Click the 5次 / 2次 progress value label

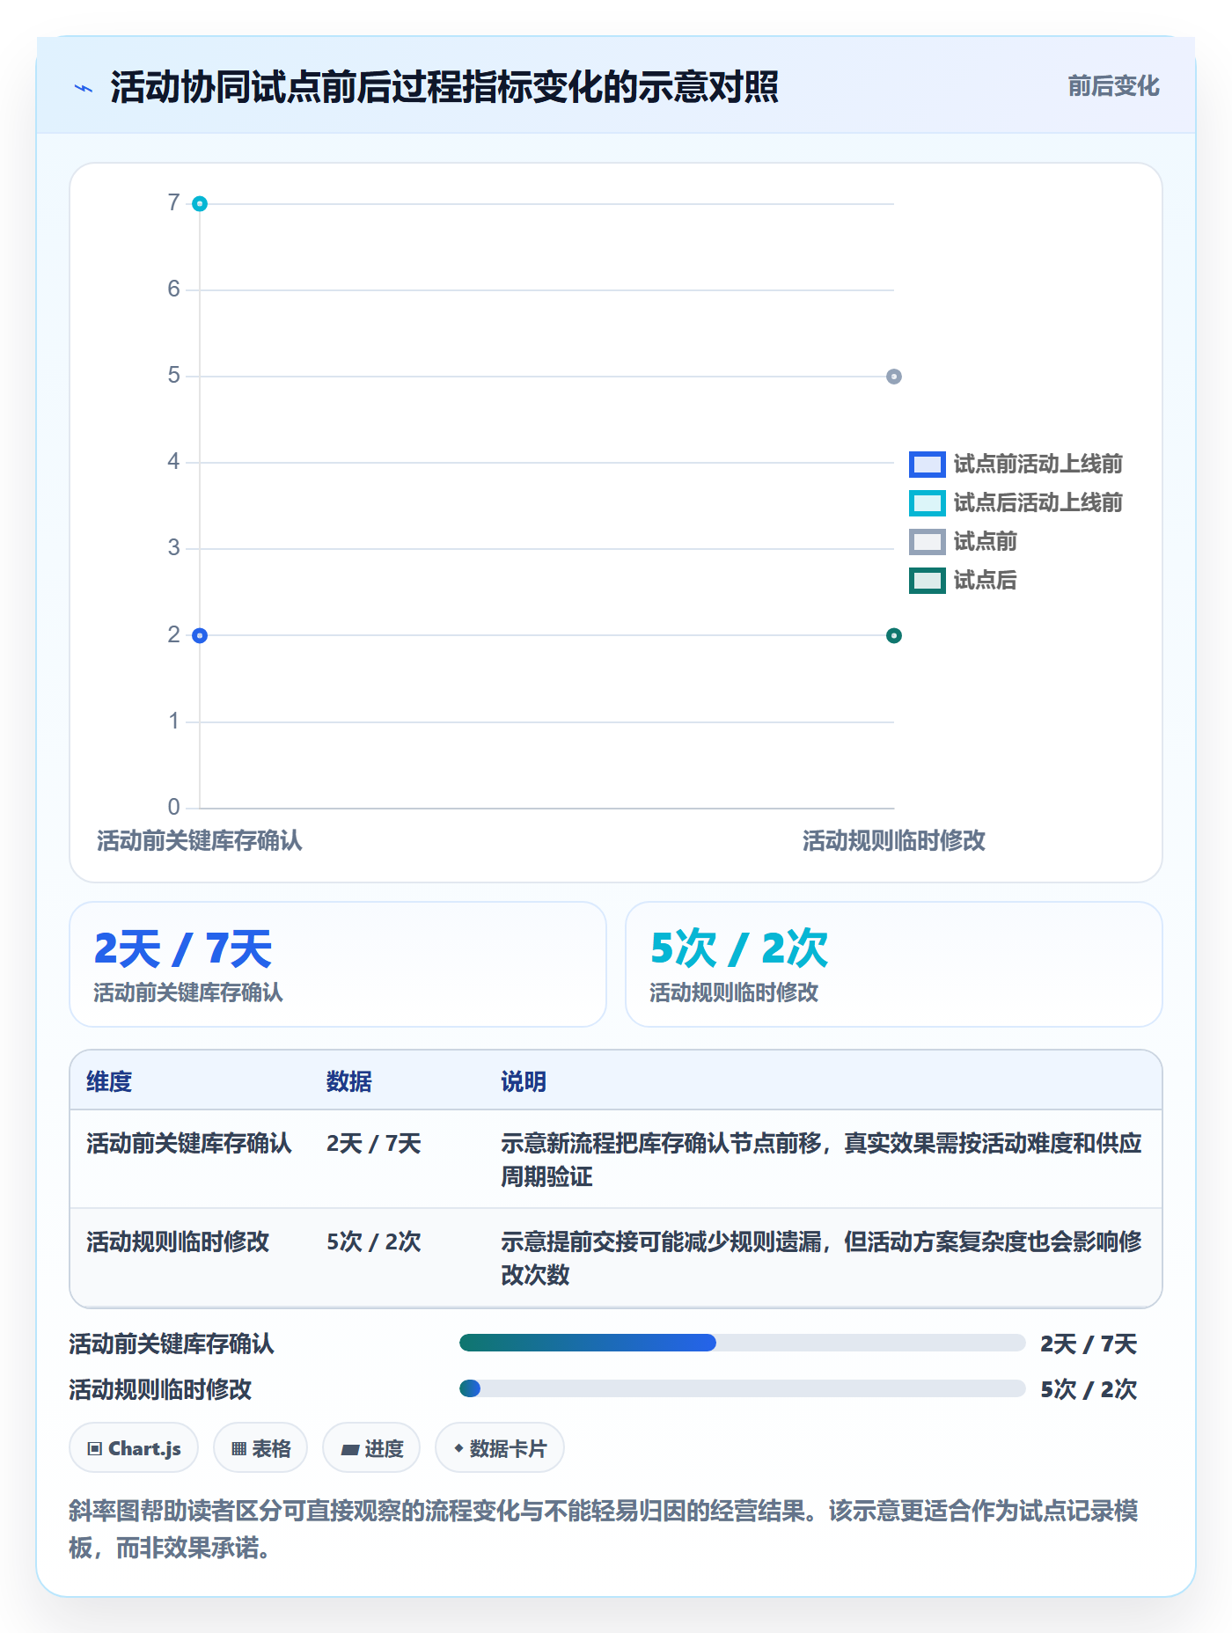coord(1089,1389)
